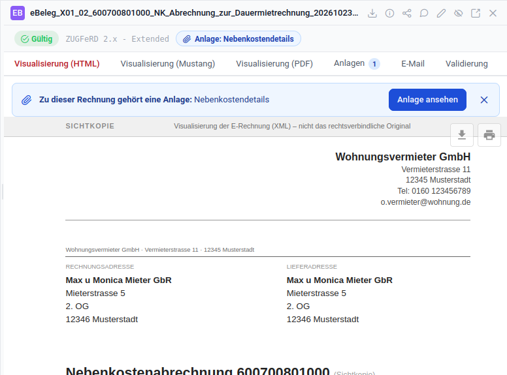Dismiss the attachment notice banner

[483, 100]
